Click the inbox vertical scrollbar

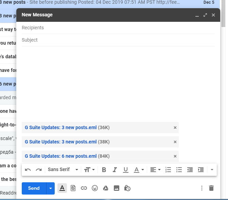[223, 13]
